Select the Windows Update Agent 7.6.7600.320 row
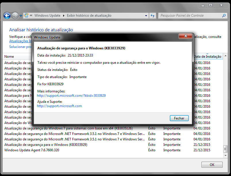This screenshot has height=176, width=231. (32, 150)
